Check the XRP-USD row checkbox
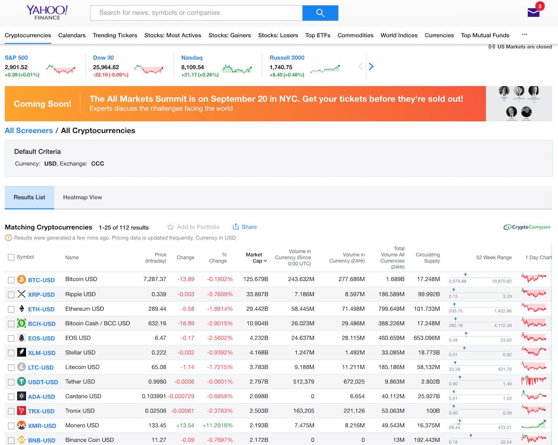This screenshot has height=445, width=558. pyautogui.click(x=11, y=294)
